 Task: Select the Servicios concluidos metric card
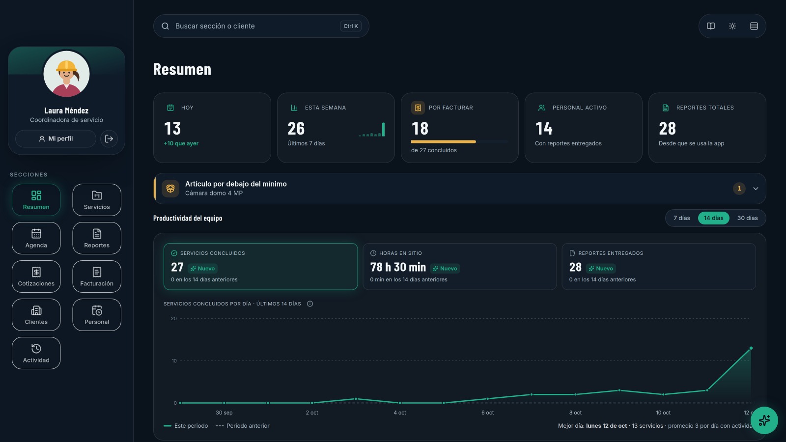click(x=260, y=267)
